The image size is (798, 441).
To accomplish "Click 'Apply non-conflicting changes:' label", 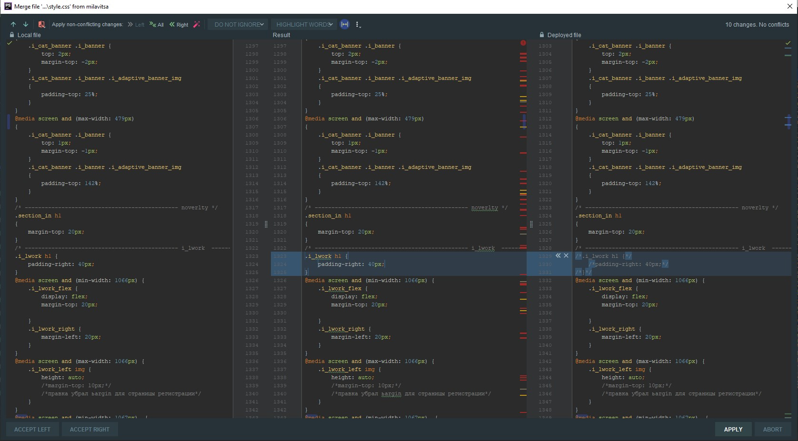I will click(x=87, y=25).
